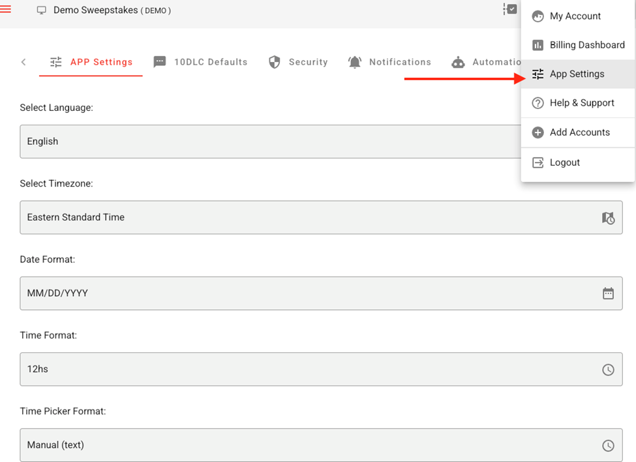Click the calendar icon in Date Format
The width and height of the screenshot is (636, 462).
(608, 294)
